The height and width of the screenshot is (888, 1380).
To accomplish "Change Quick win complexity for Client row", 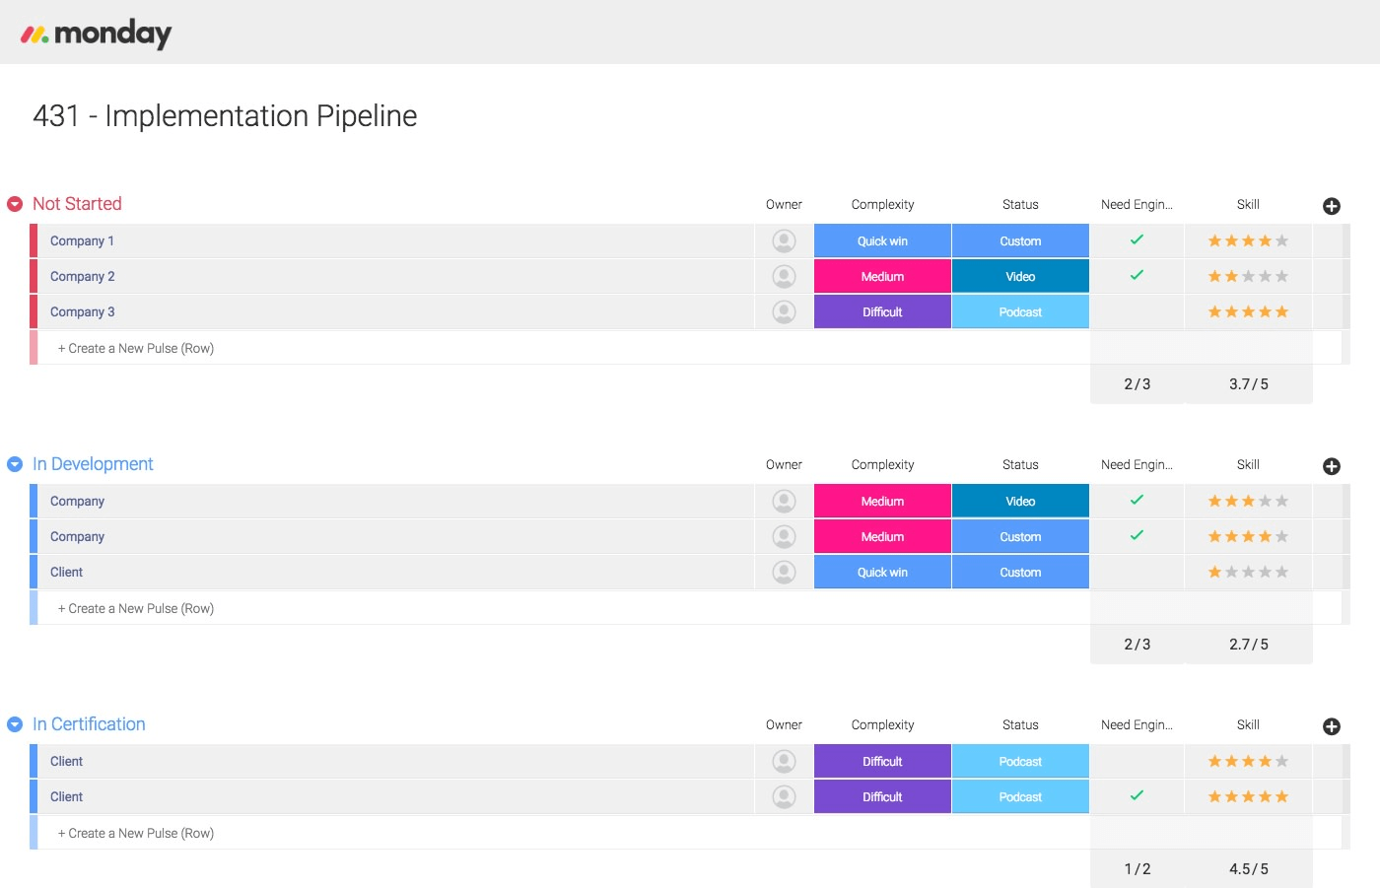I will point(882,572).
